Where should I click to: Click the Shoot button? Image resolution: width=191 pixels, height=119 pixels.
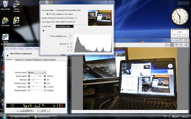click(x=44, y=110)
